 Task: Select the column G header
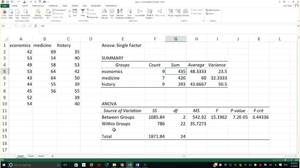click(x=176, y=39)
